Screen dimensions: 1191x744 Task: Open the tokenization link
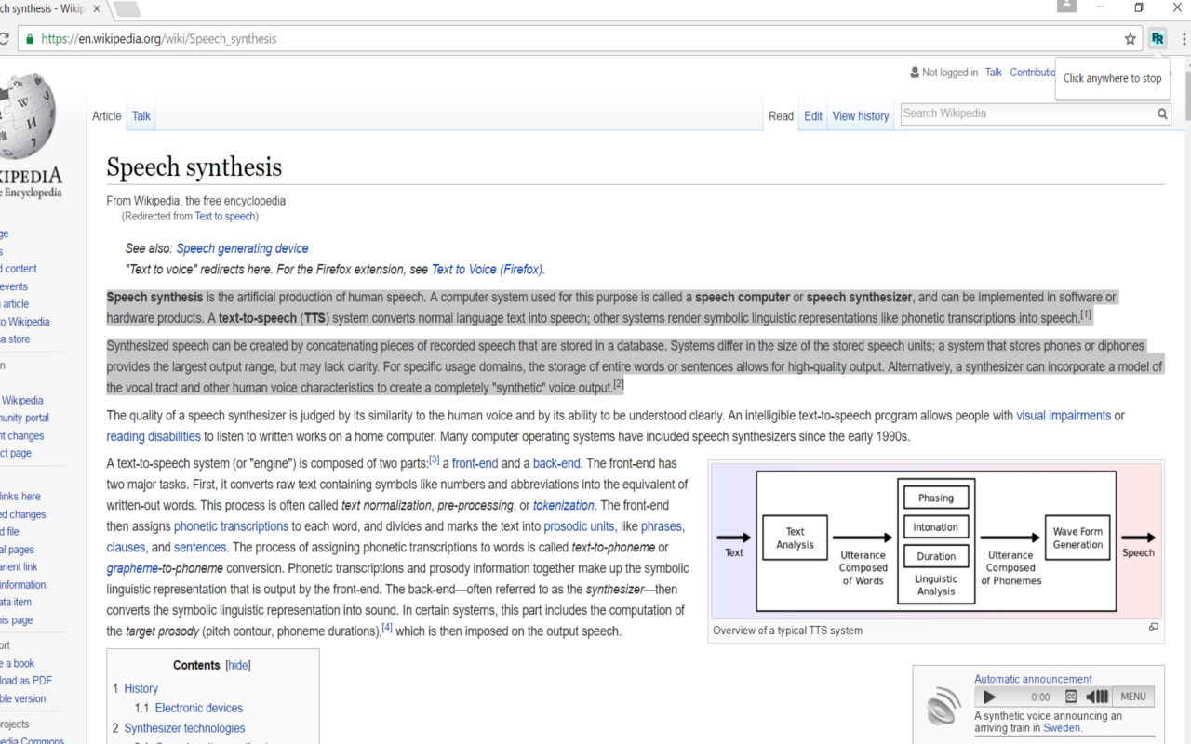point(564,506)
